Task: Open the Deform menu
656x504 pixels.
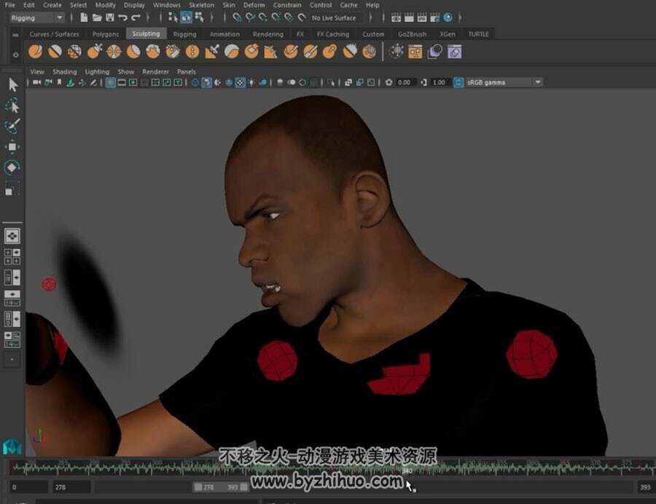Action: coord(254,5)
